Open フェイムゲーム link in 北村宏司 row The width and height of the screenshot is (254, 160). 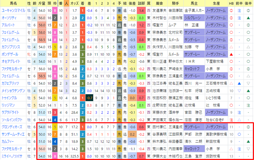[10, 32]
